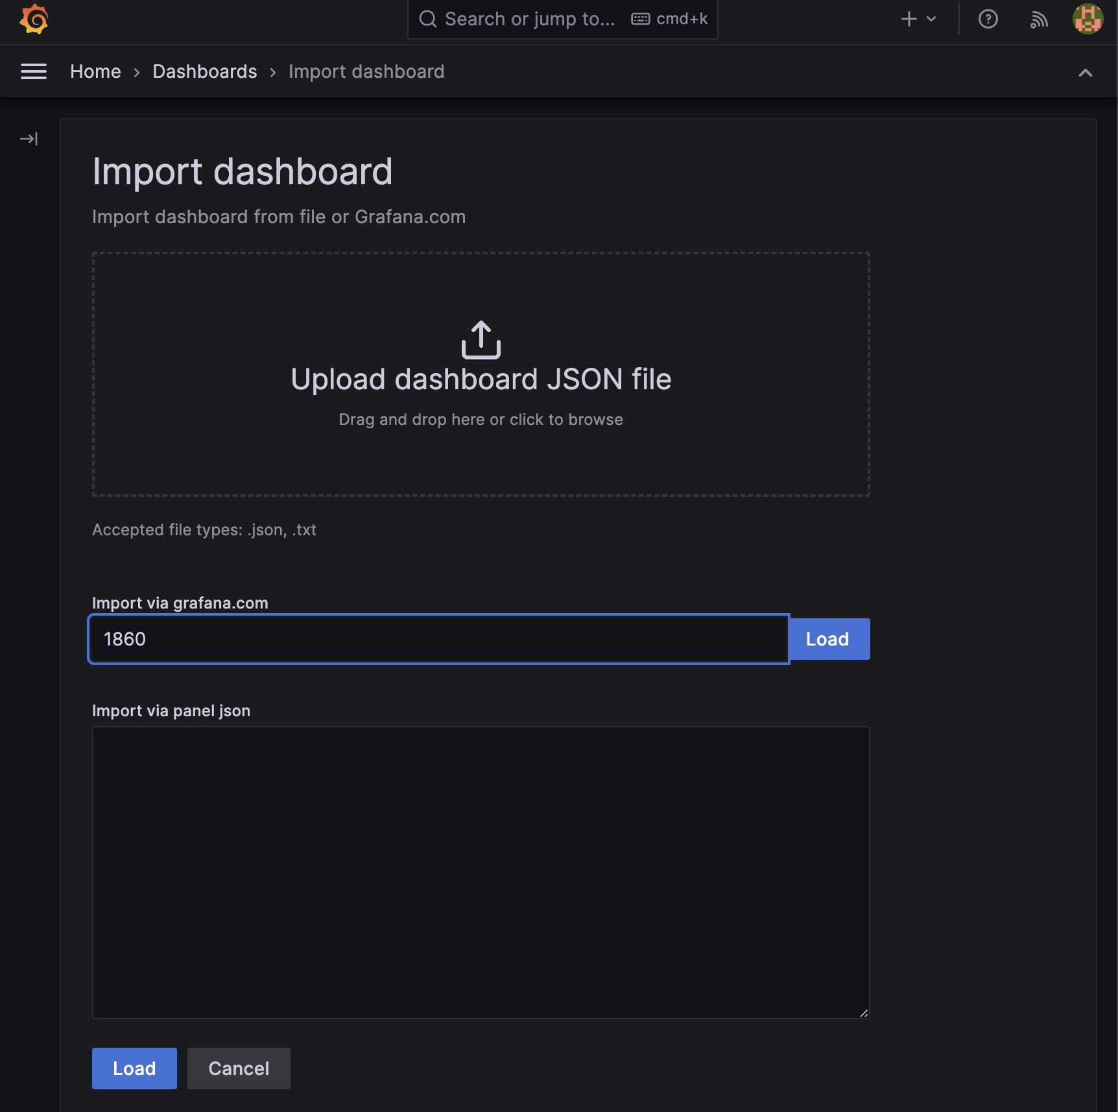Click Upload dashboard JSON file drop zone

click(481, 374)
